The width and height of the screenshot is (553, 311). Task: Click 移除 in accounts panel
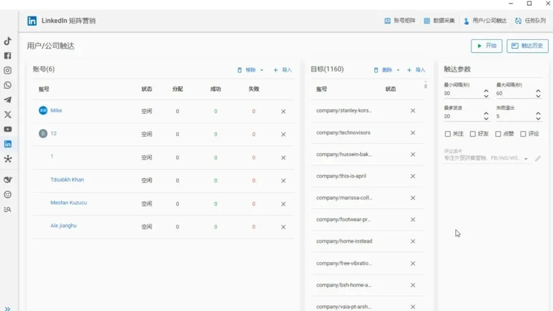[247, 70]
